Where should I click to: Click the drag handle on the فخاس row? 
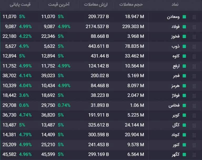pyautogui.click(x=194, y=105)
